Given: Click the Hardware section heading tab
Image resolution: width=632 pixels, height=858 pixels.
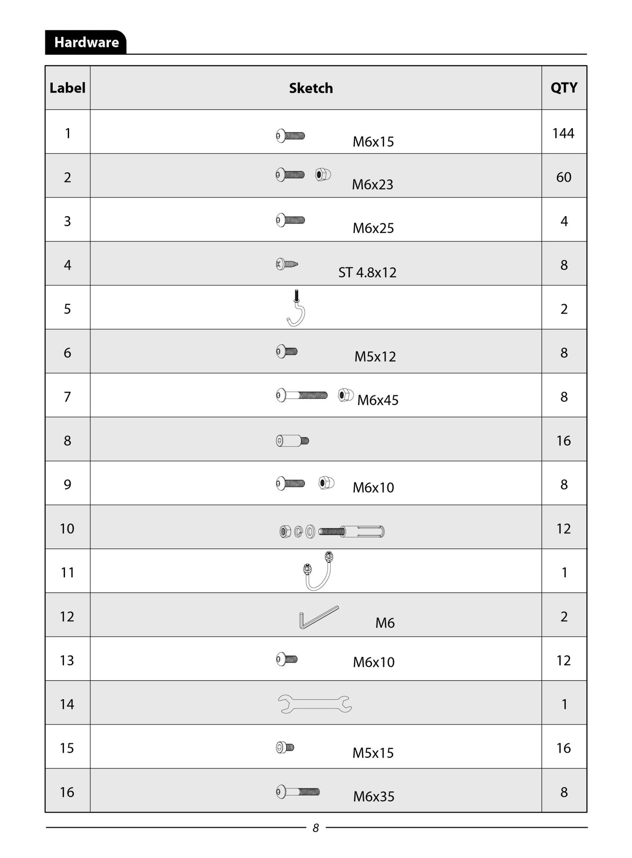Looking at the screenshot, I should click(x=86, y=43).
